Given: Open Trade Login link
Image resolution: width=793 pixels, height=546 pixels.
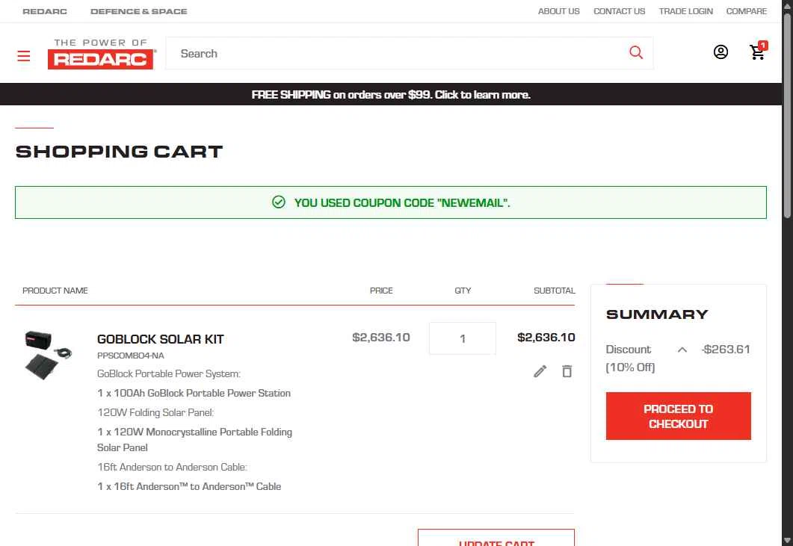Looking at the screenshot, I should pos(686,11).
